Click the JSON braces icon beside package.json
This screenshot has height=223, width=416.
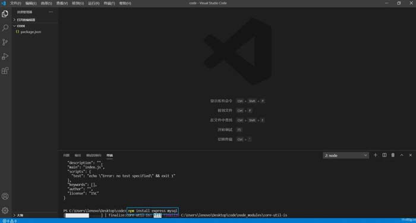pyautogui.click(x=17, y=32)
